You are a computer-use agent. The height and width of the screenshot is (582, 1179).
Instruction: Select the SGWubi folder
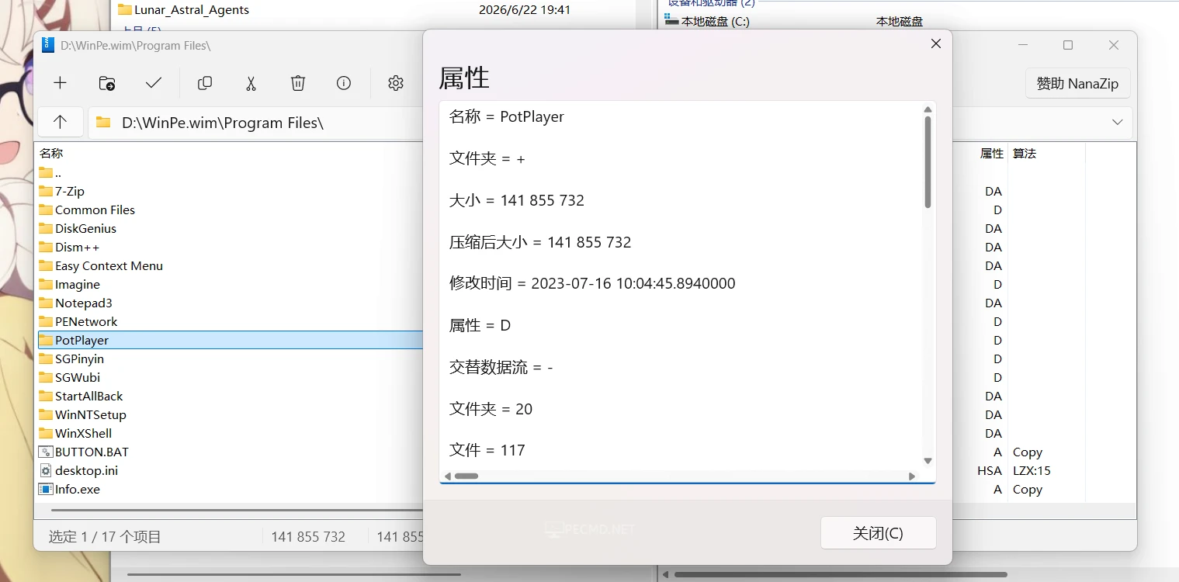(x=78, y=377)
